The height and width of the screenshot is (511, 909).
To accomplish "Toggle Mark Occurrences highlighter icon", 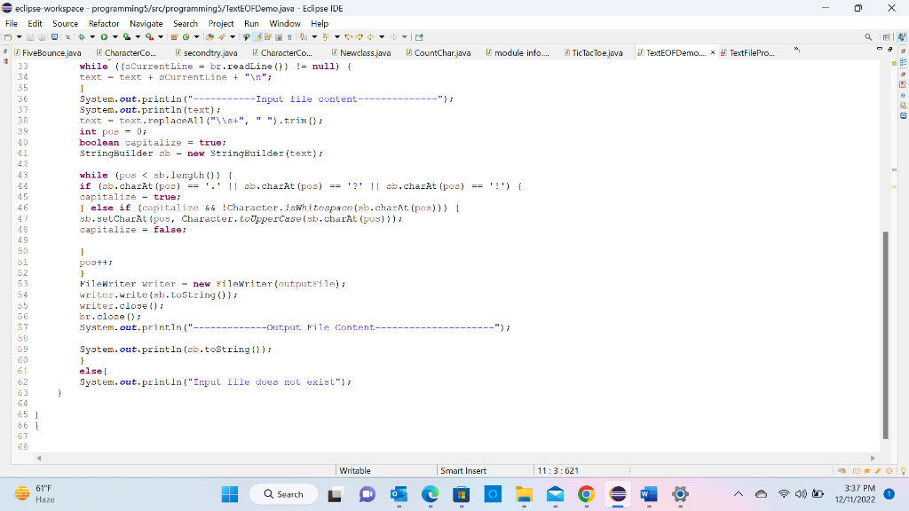I will (x=257, y=36).
